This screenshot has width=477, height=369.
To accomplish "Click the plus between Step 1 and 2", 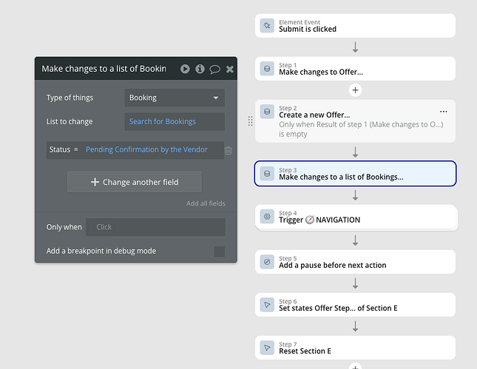I will [x=355, y=90].
